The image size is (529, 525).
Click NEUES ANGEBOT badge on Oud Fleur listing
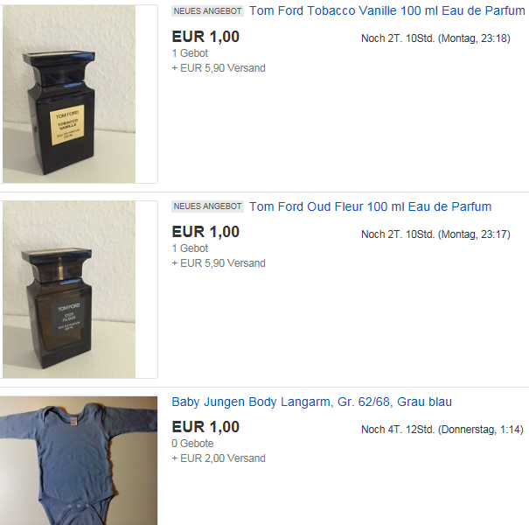click(x=207, y=206)
